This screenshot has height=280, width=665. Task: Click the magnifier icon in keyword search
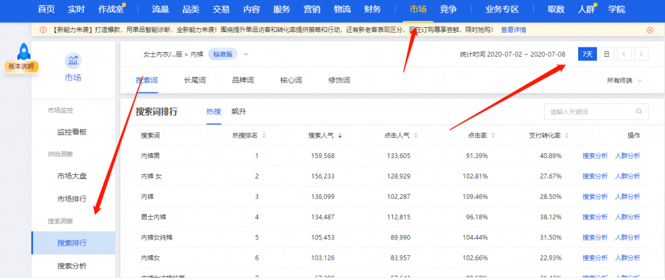[x=639, y=111]
